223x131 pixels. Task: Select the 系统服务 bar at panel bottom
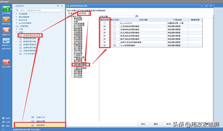pyautogui.click(x=40, y=125)
